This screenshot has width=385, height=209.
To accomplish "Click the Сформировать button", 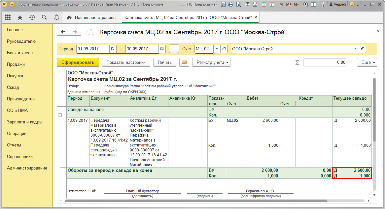I will 78,62.
